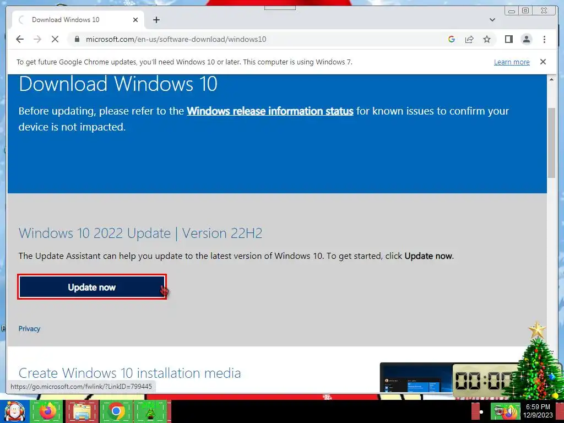The height and width of the screenshot is (423, 564).
Task: Share this page using the share icon
Action: [x=469, y=39]
